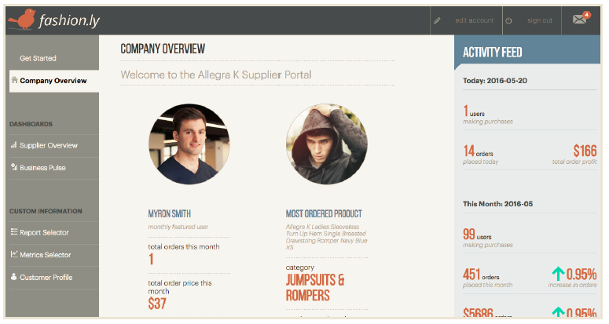Click the Business Pulse sidebar icon
Screen dimensions: 609x324
click(x=14, y=167)
